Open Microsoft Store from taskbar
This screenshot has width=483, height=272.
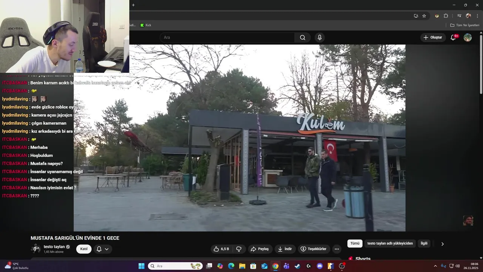click(x=253, y=266)
